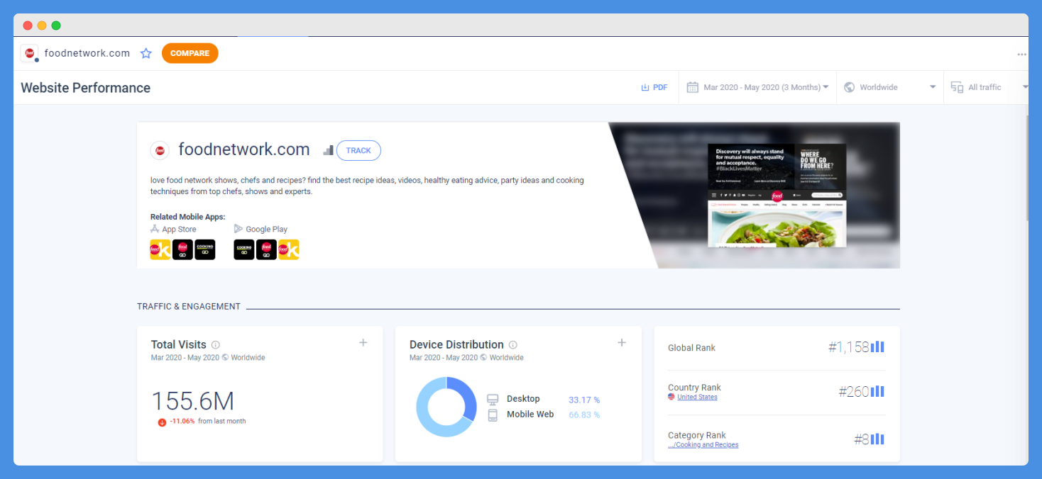Open the Cooking GO app under Google Play
The width and height of the screenshot is (1042, 479).
[x=244, y=249]
